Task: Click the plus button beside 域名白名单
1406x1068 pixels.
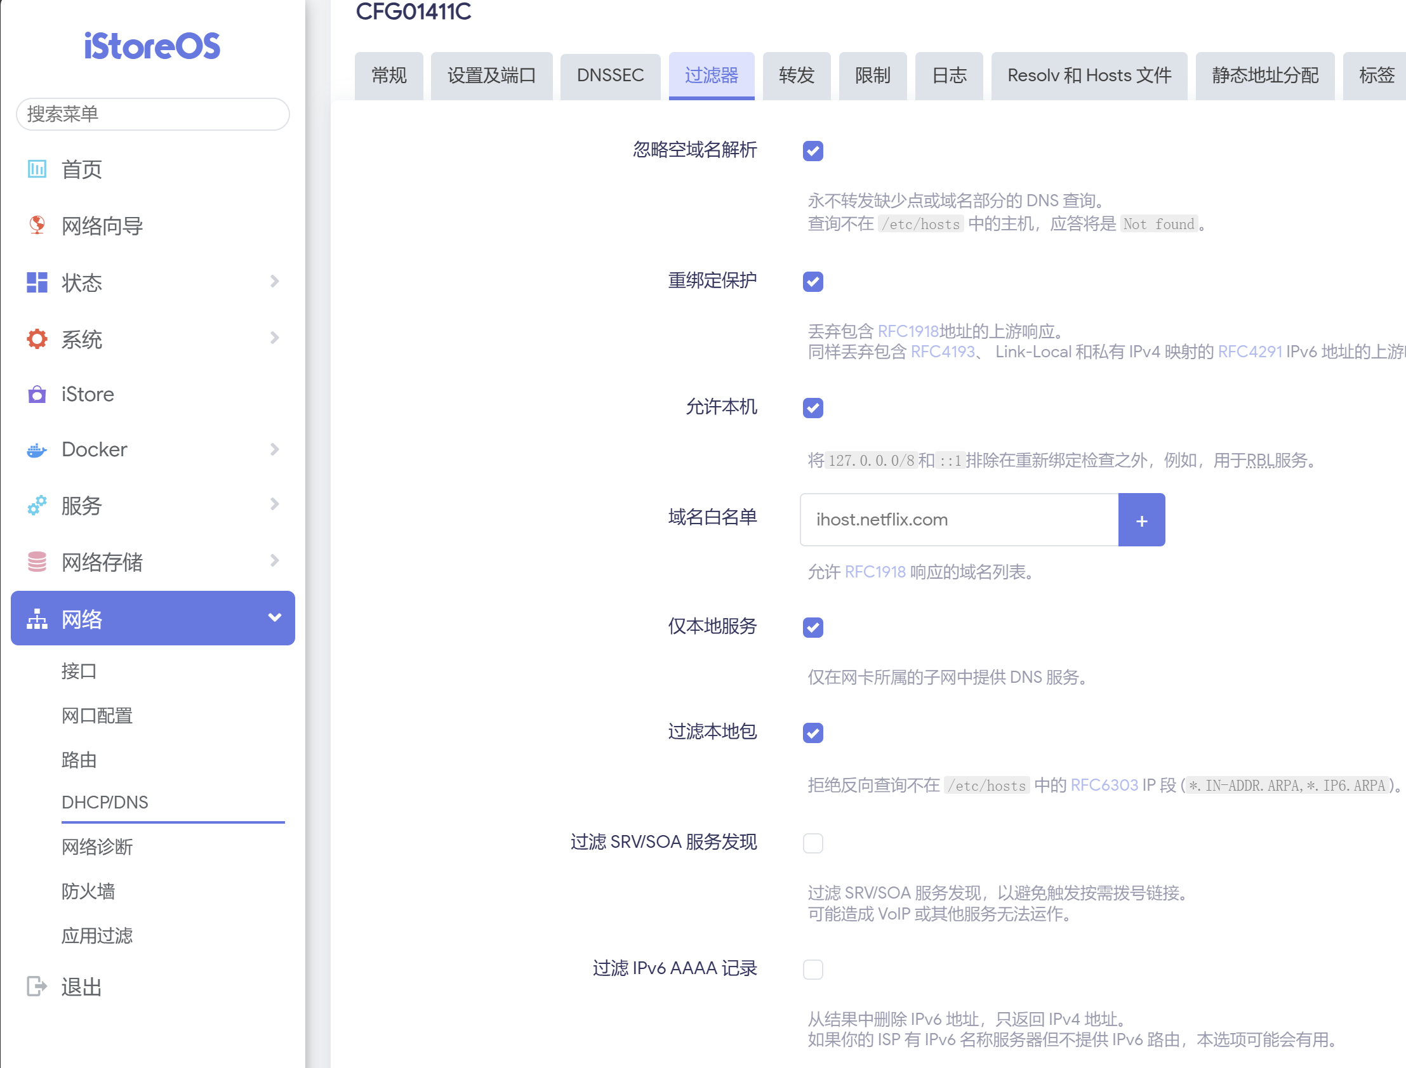Action: (x=1141, y=520)
